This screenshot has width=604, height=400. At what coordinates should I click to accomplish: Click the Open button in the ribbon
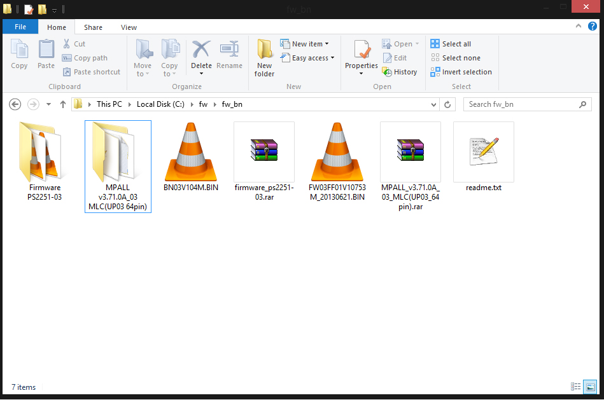point(400,44)
